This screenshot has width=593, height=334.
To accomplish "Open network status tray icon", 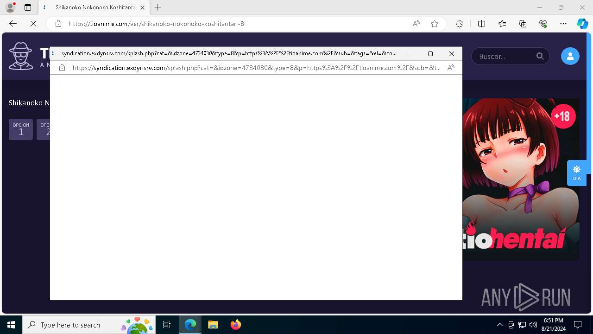I will point(522,325).
